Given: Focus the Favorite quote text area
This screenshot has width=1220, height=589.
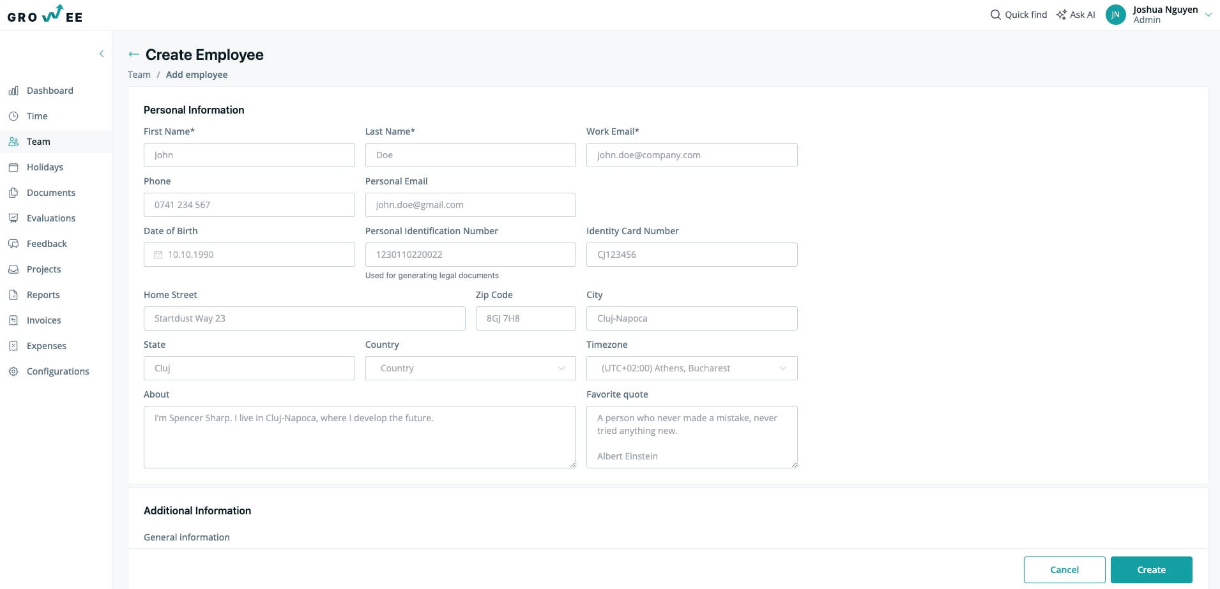Looking at the screenshot, I should pos(692,437).
